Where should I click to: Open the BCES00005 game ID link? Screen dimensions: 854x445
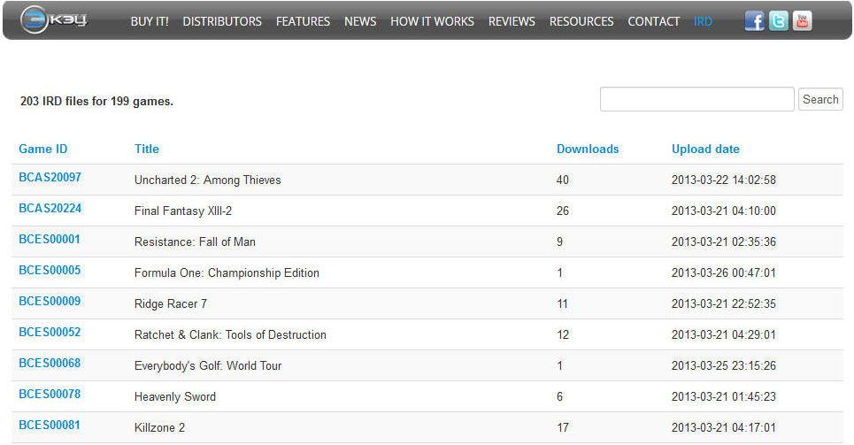(x=50, y=270)
